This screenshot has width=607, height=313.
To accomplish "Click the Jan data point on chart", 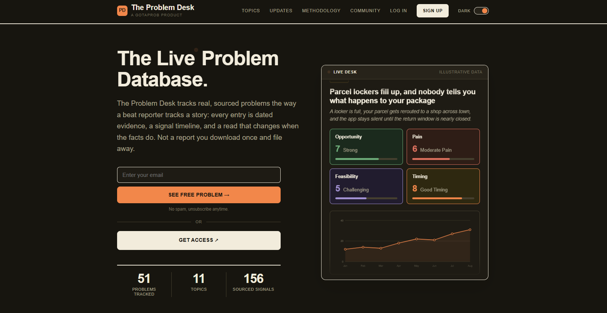I will coord(345,249).
